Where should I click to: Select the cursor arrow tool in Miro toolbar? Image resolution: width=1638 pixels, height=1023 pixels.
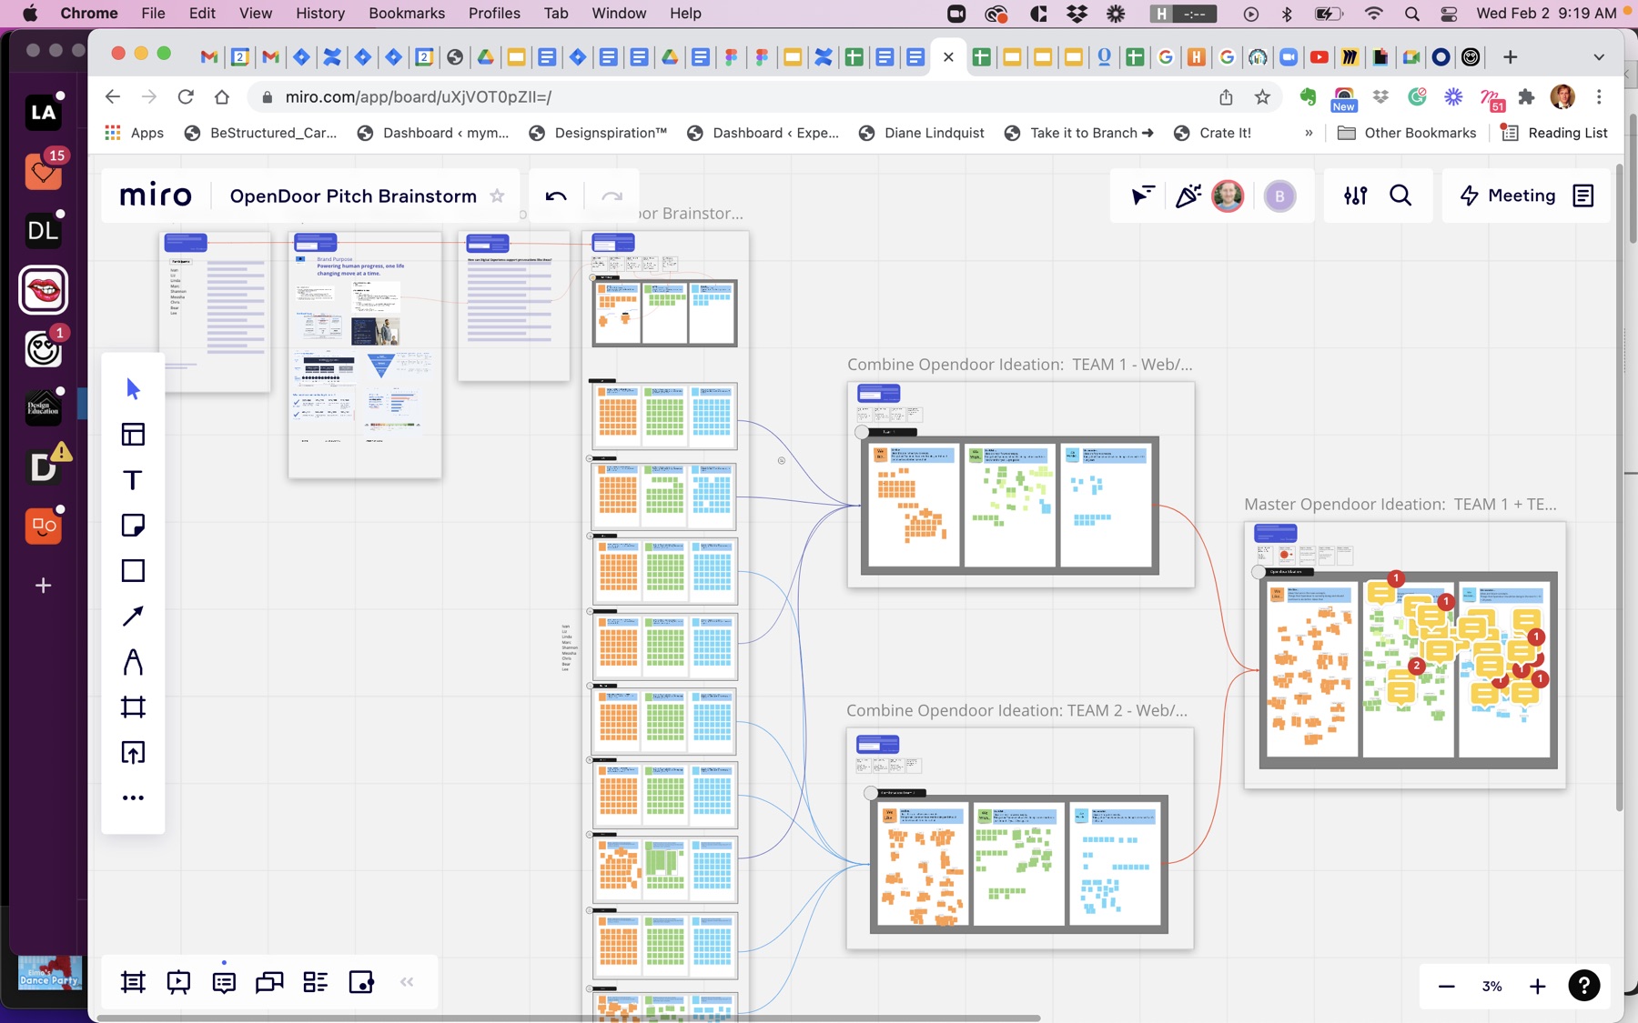(x=133, y=389)
